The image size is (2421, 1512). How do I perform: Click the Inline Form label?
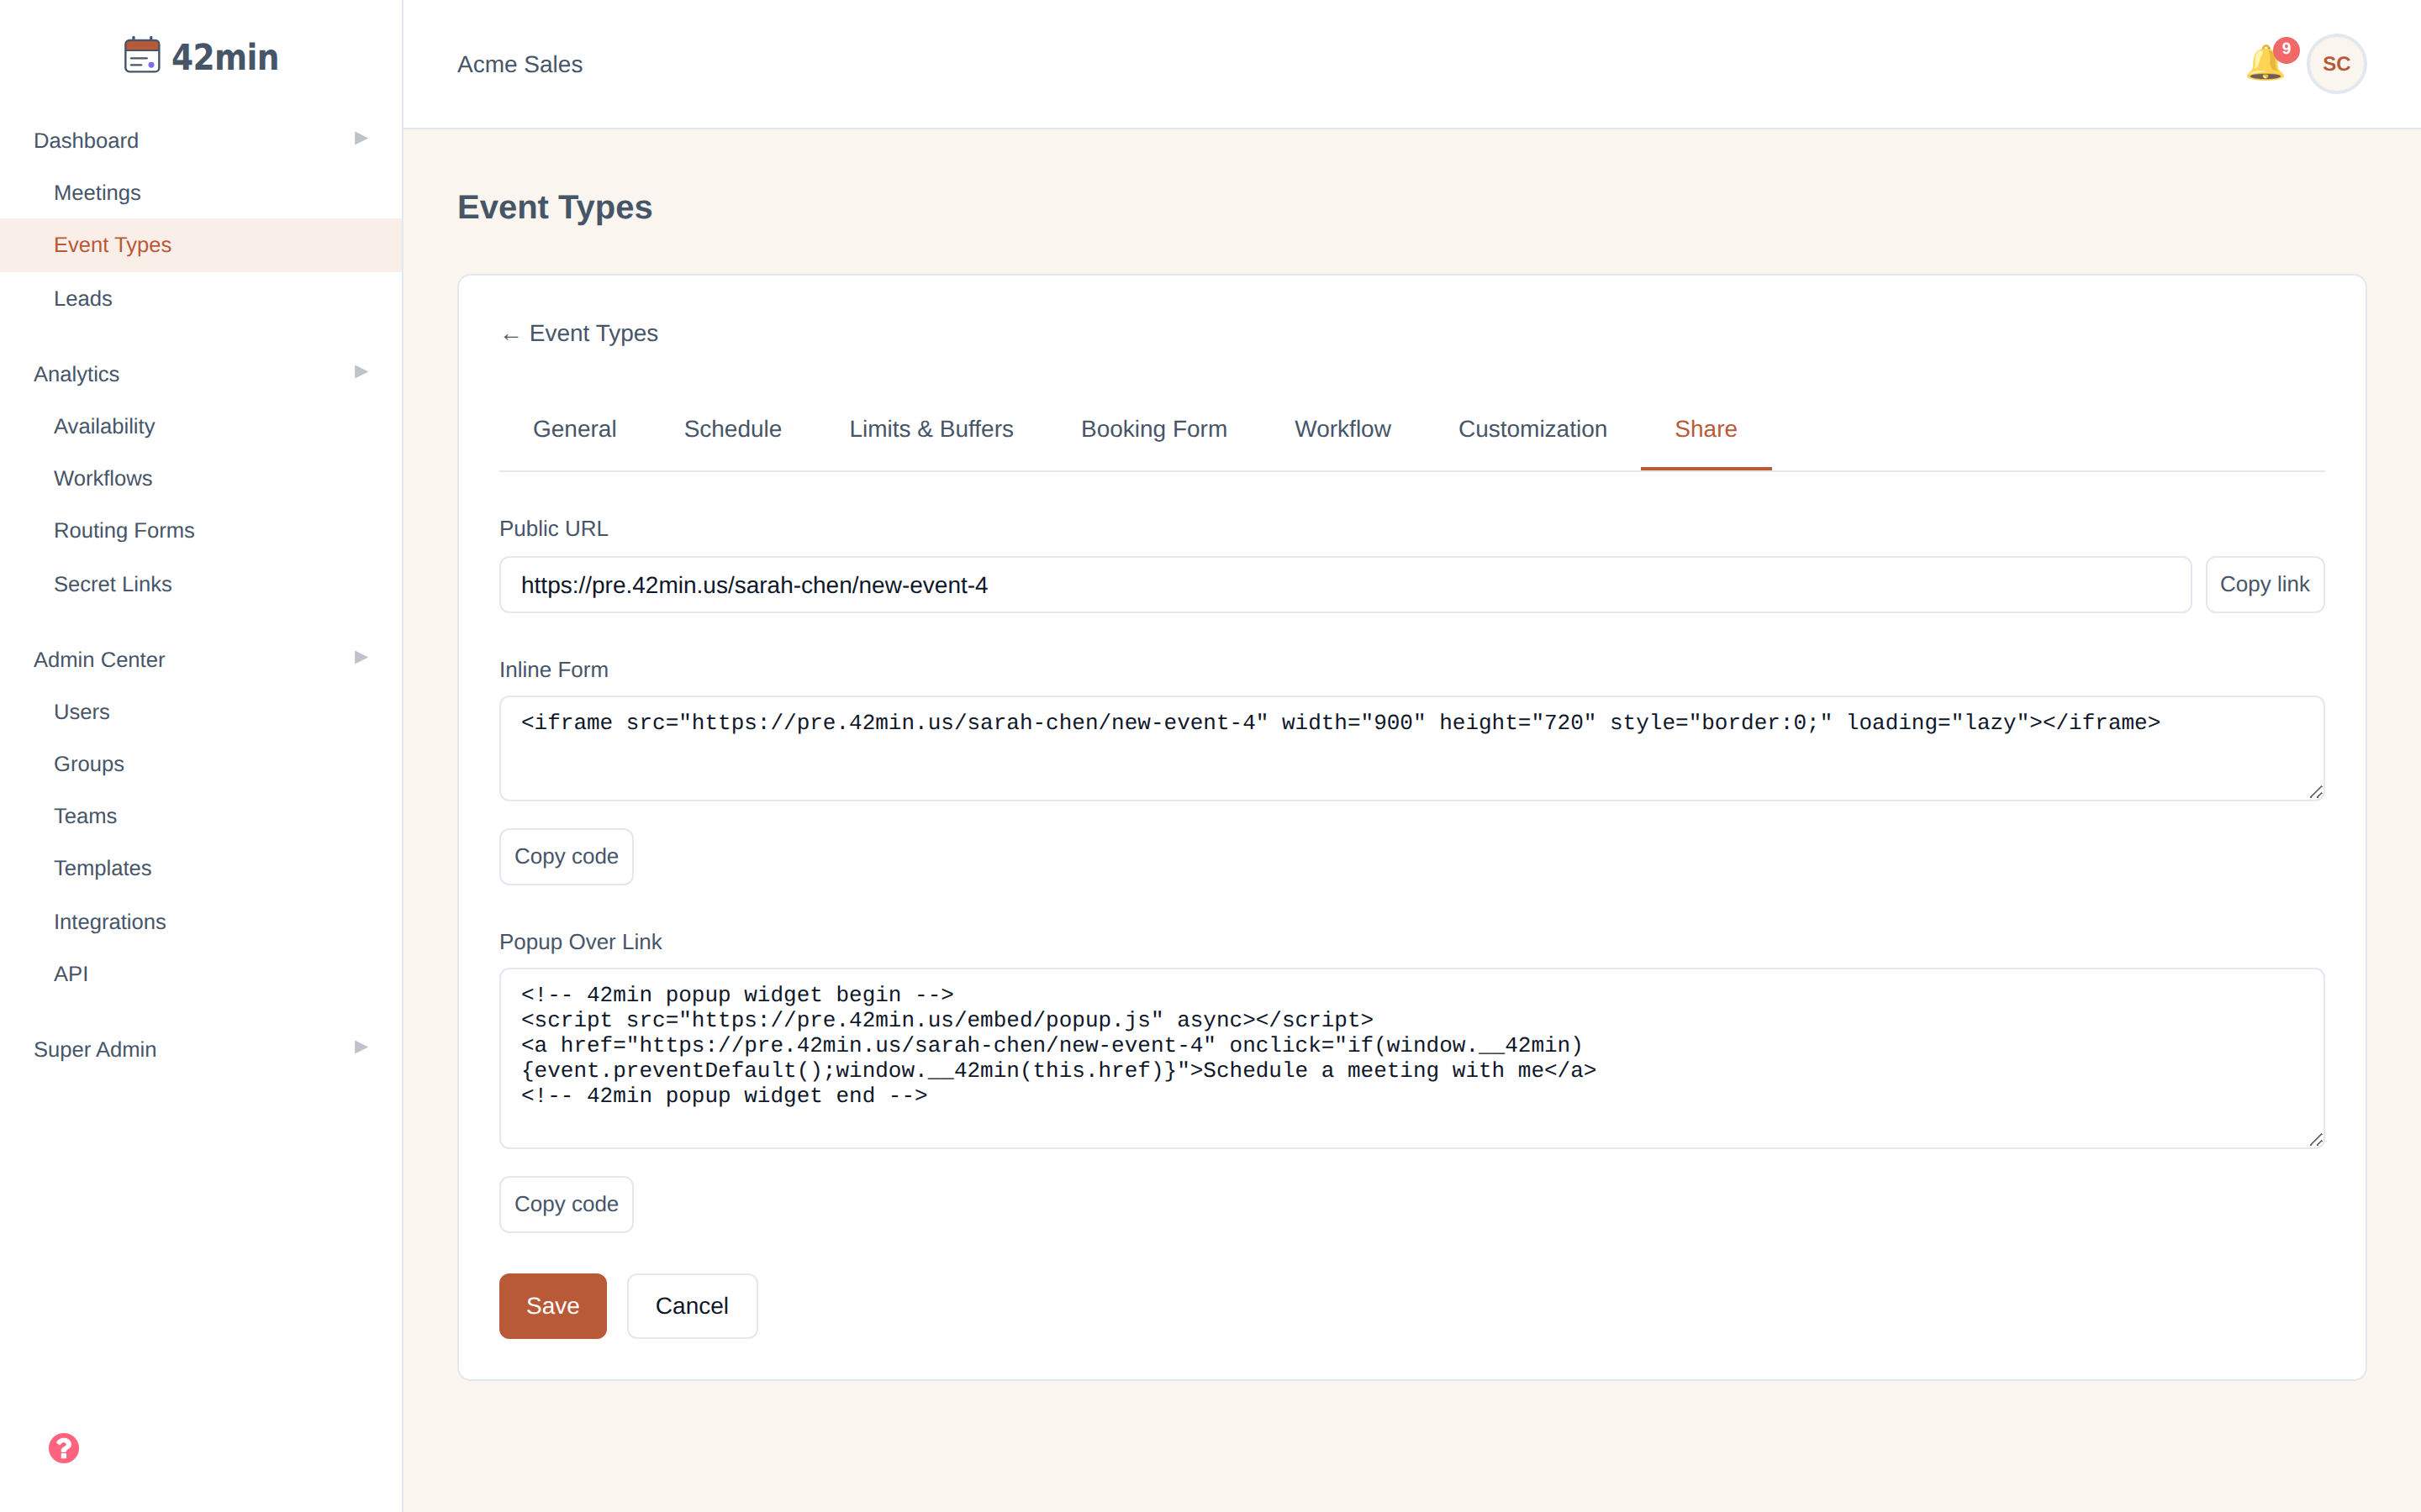coord(553,669)
